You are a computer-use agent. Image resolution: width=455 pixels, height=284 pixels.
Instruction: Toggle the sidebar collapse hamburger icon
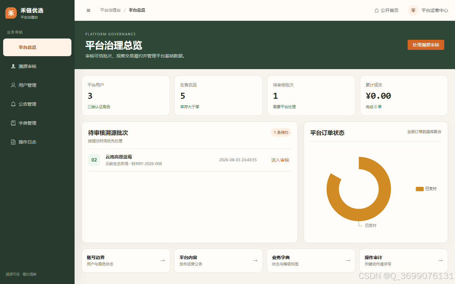click(88, 10)
